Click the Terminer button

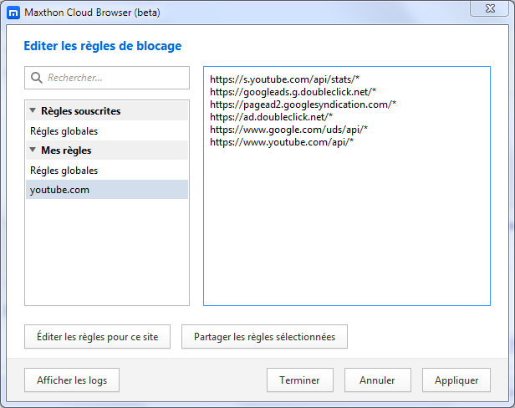click(300, 380)
